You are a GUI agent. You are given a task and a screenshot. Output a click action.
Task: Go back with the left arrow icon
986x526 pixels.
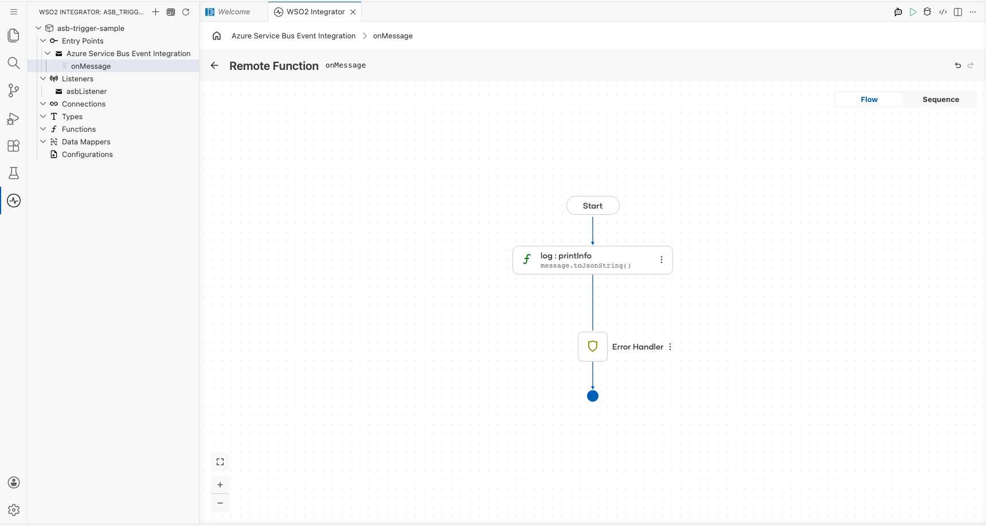coord(214,65)
